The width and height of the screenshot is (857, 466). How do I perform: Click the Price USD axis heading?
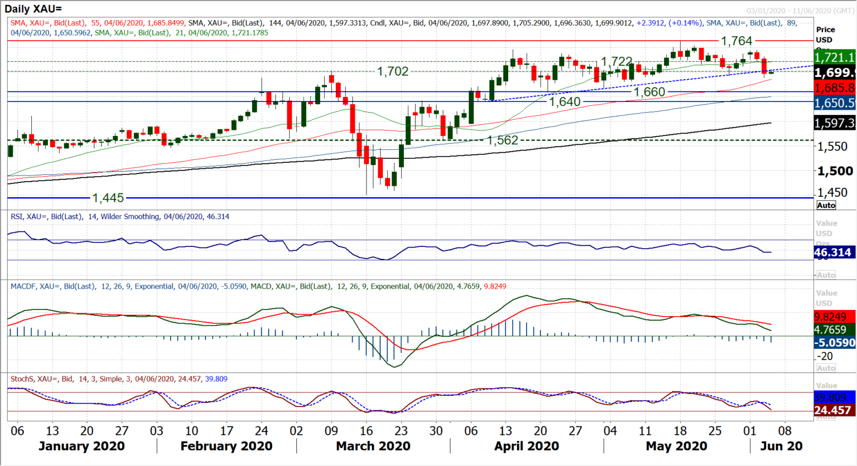coord(825,35)
